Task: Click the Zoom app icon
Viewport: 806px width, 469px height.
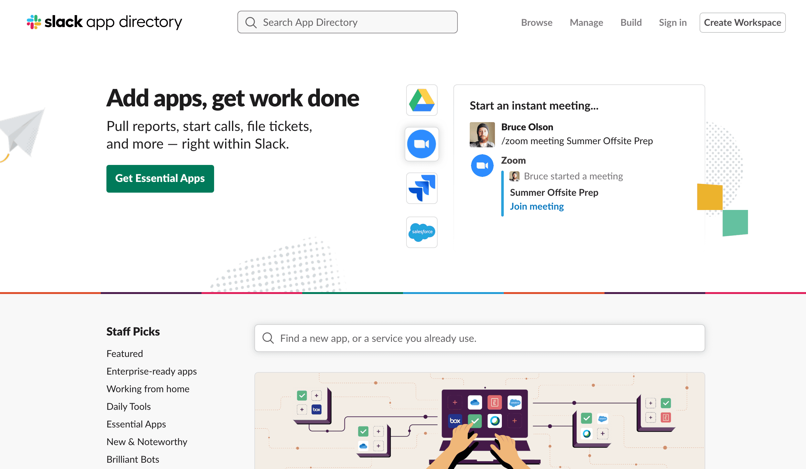Action: coord(422,144)
